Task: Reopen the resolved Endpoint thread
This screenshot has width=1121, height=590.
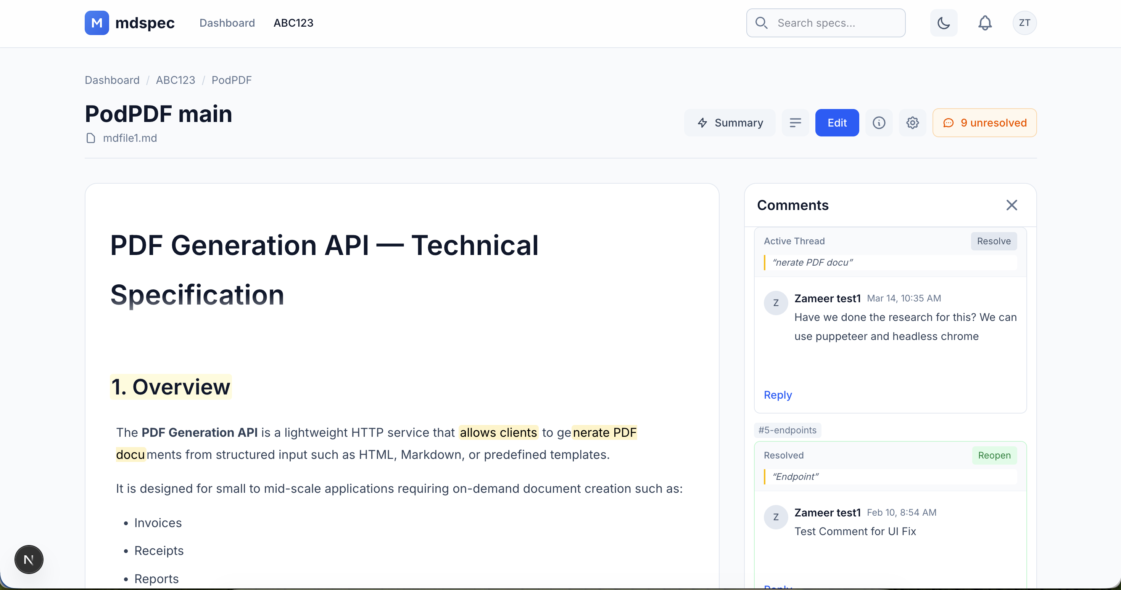Action: [x=994, y=455]
